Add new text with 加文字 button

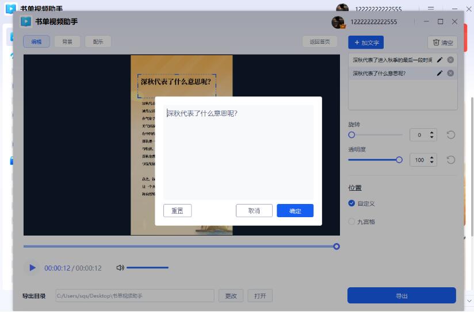366,43
